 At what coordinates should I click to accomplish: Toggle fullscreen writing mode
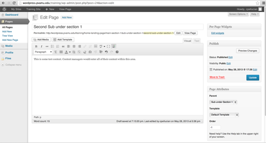click(108, 46)
